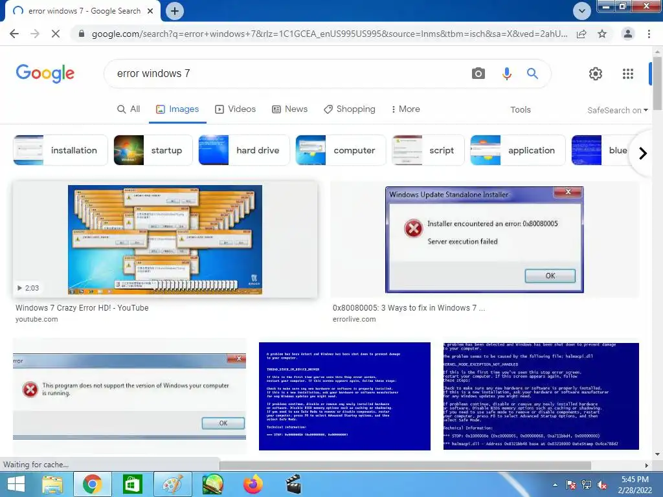Filter by 'computer' chip

click(x=341, y=150)
